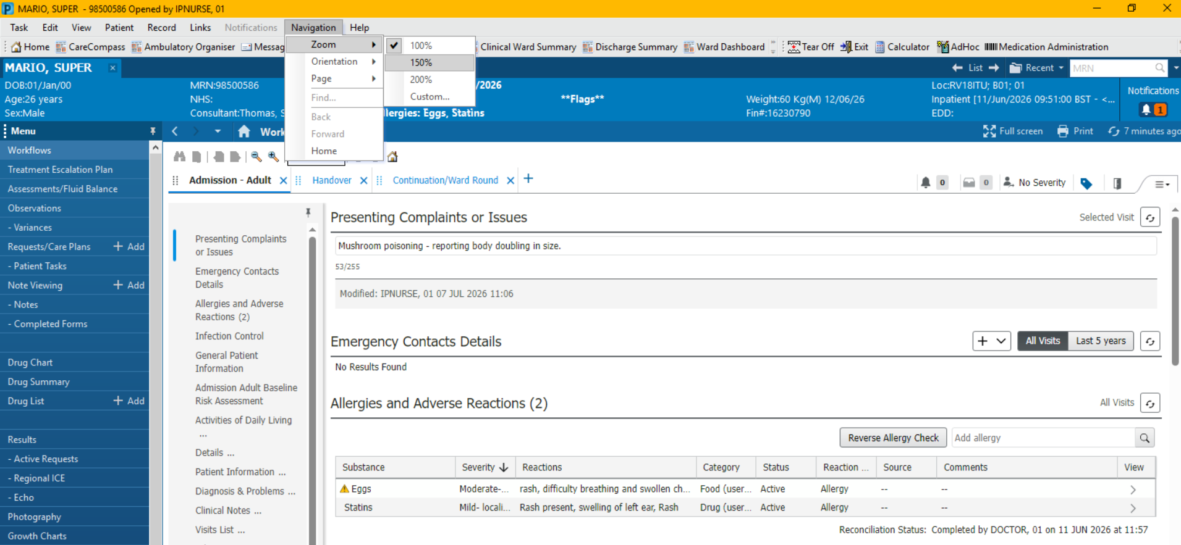Expand the Statins allergy row chevron
1181x545 pixels.
[1133, 508]
